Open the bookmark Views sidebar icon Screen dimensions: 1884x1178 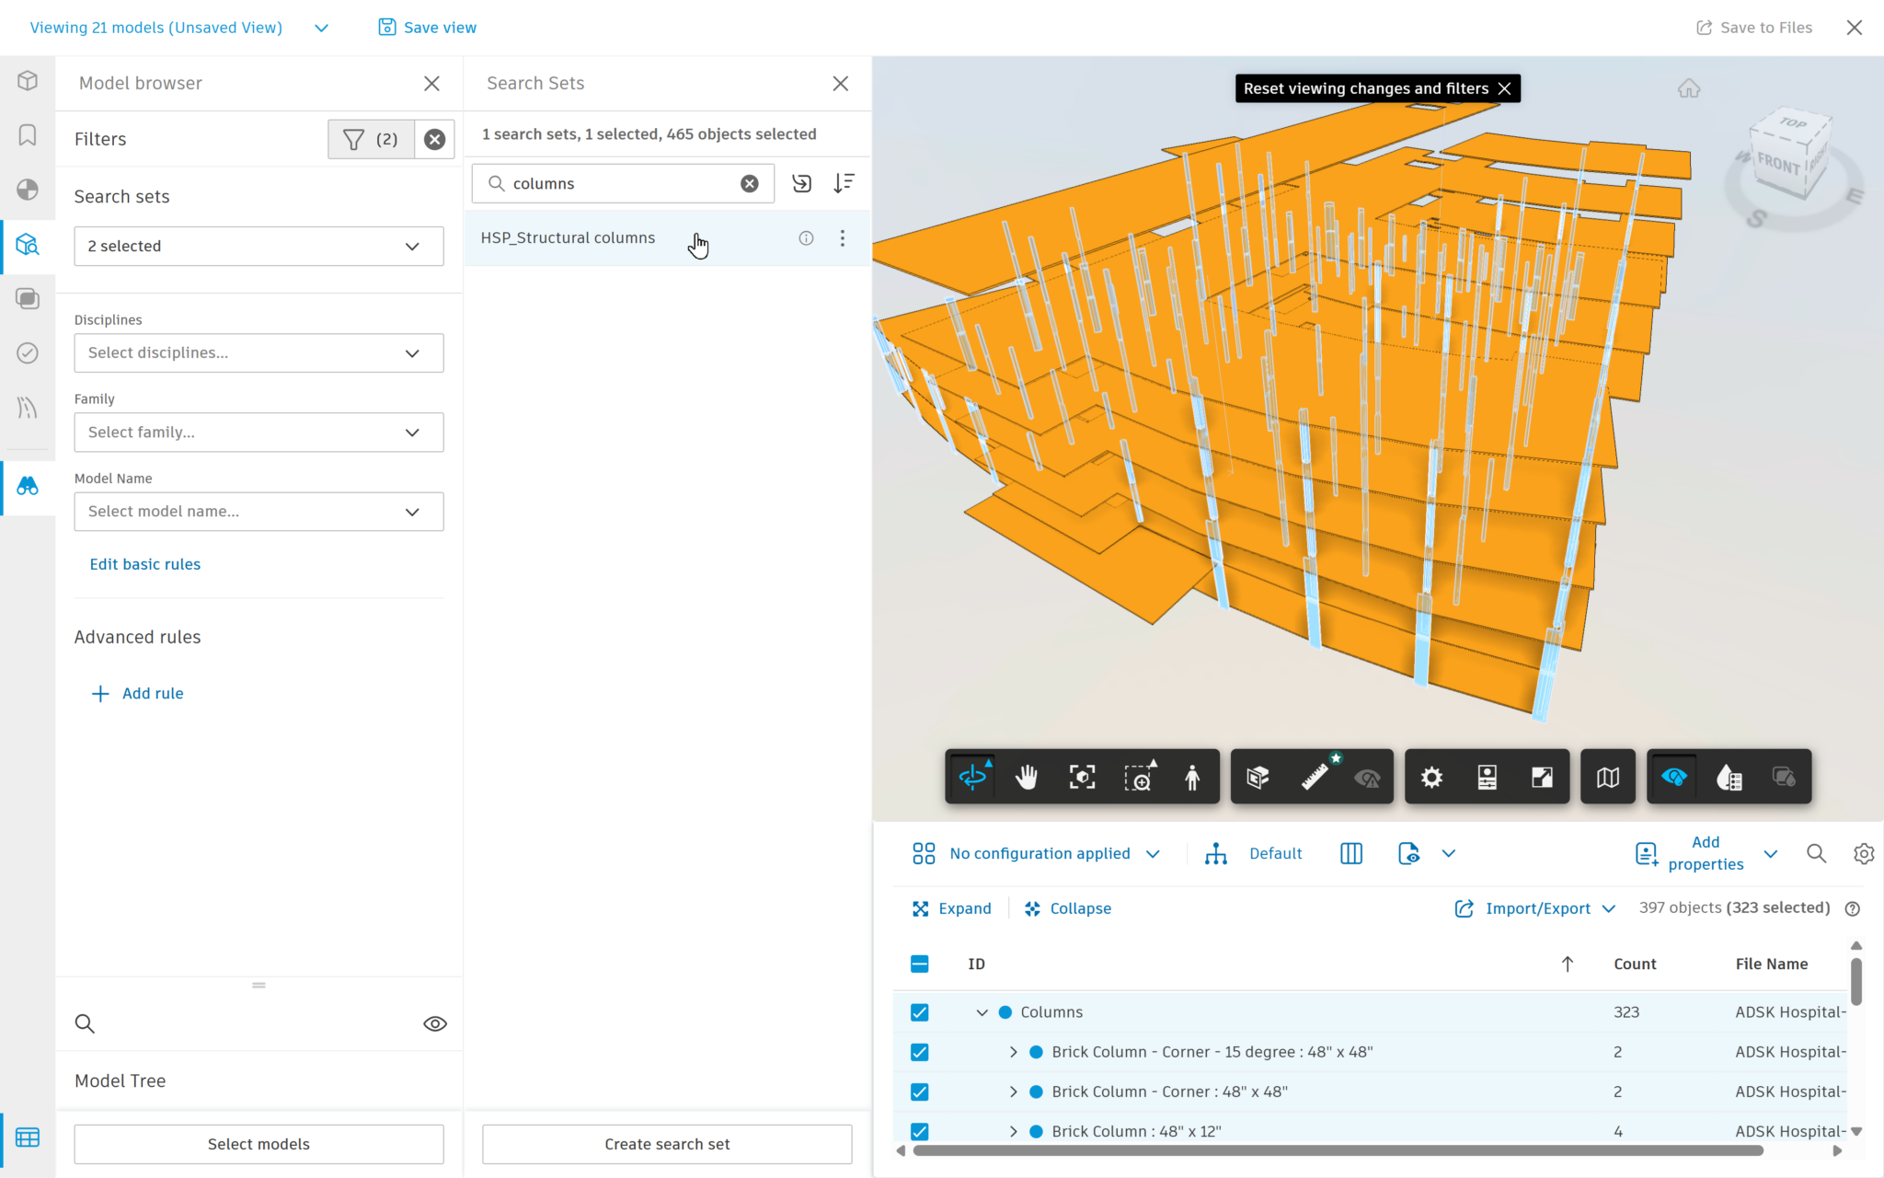pyautogui.click(x=28, y=135)
